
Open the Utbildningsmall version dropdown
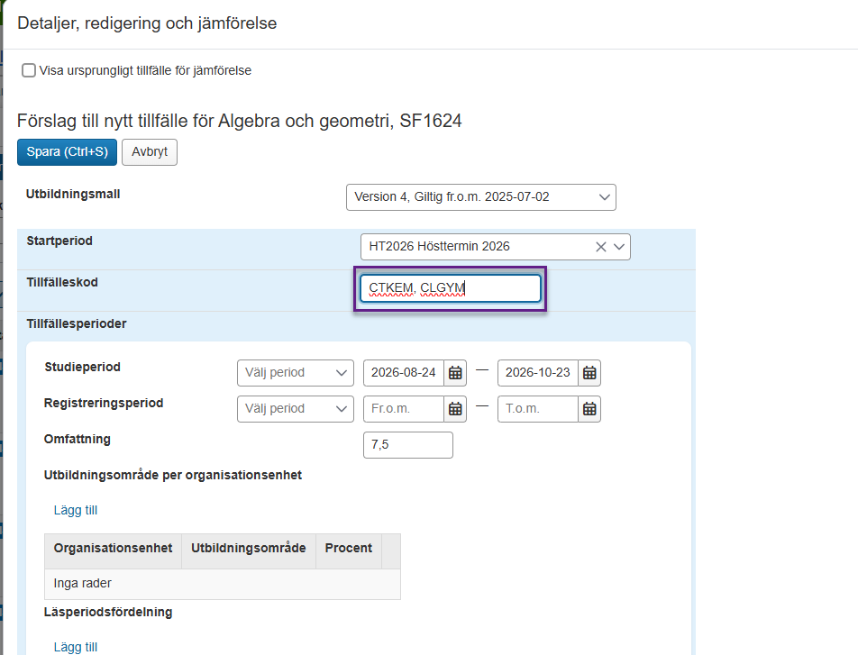click(480, 197)
